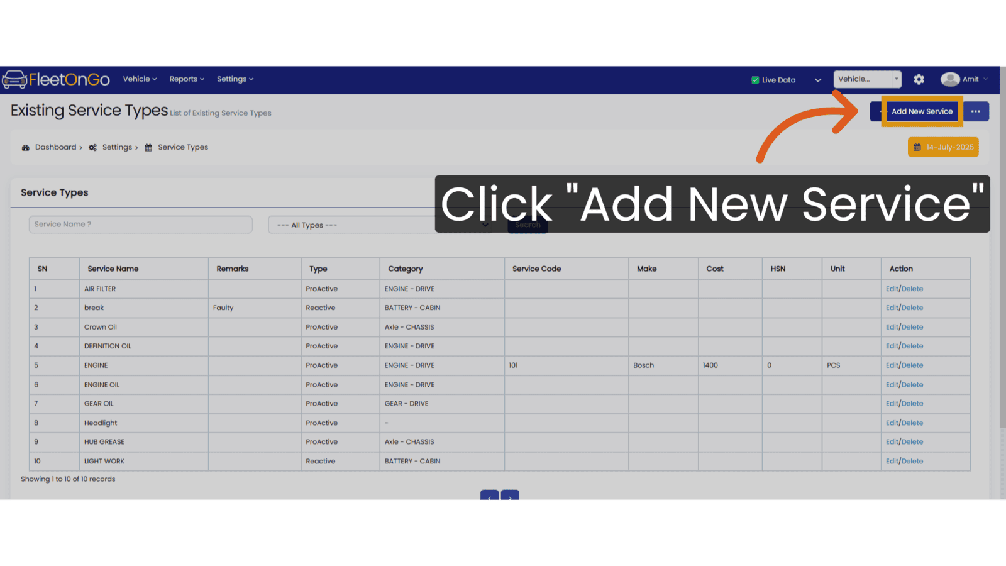Open the three-dots more options button

coord(976,111)
